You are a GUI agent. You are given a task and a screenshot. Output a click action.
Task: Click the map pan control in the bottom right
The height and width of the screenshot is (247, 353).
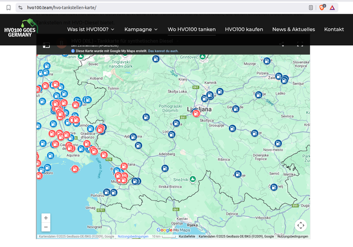point(301,225)
